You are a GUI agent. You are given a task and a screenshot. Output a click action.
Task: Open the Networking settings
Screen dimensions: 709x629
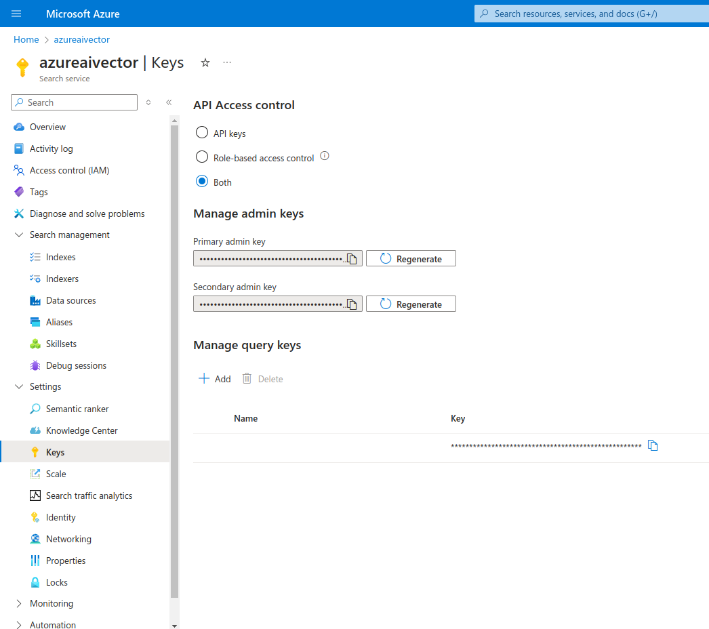pyautogui.click(x=68, y=539)
